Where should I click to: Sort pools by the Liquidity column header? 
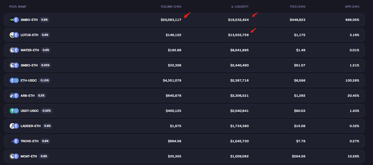pyautogui.click(x=240, y=7)
